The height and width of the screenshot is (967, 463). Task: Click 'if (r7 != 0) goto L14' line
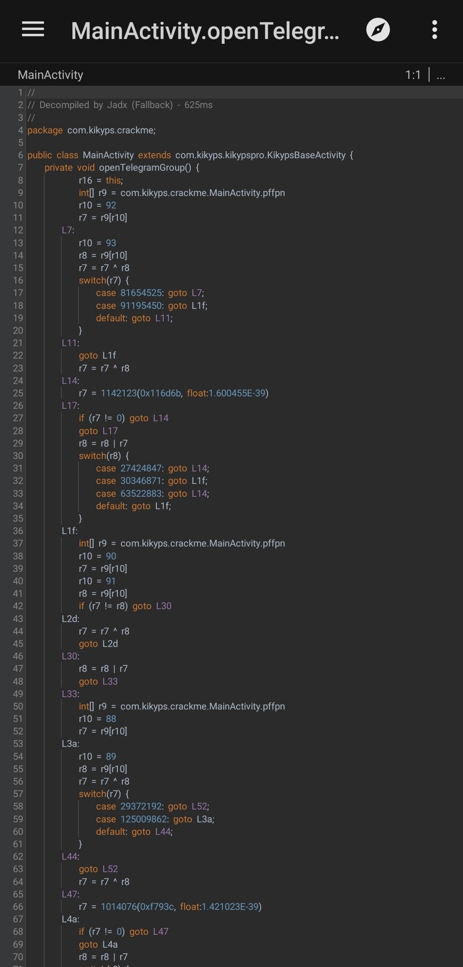pos(123,418)
